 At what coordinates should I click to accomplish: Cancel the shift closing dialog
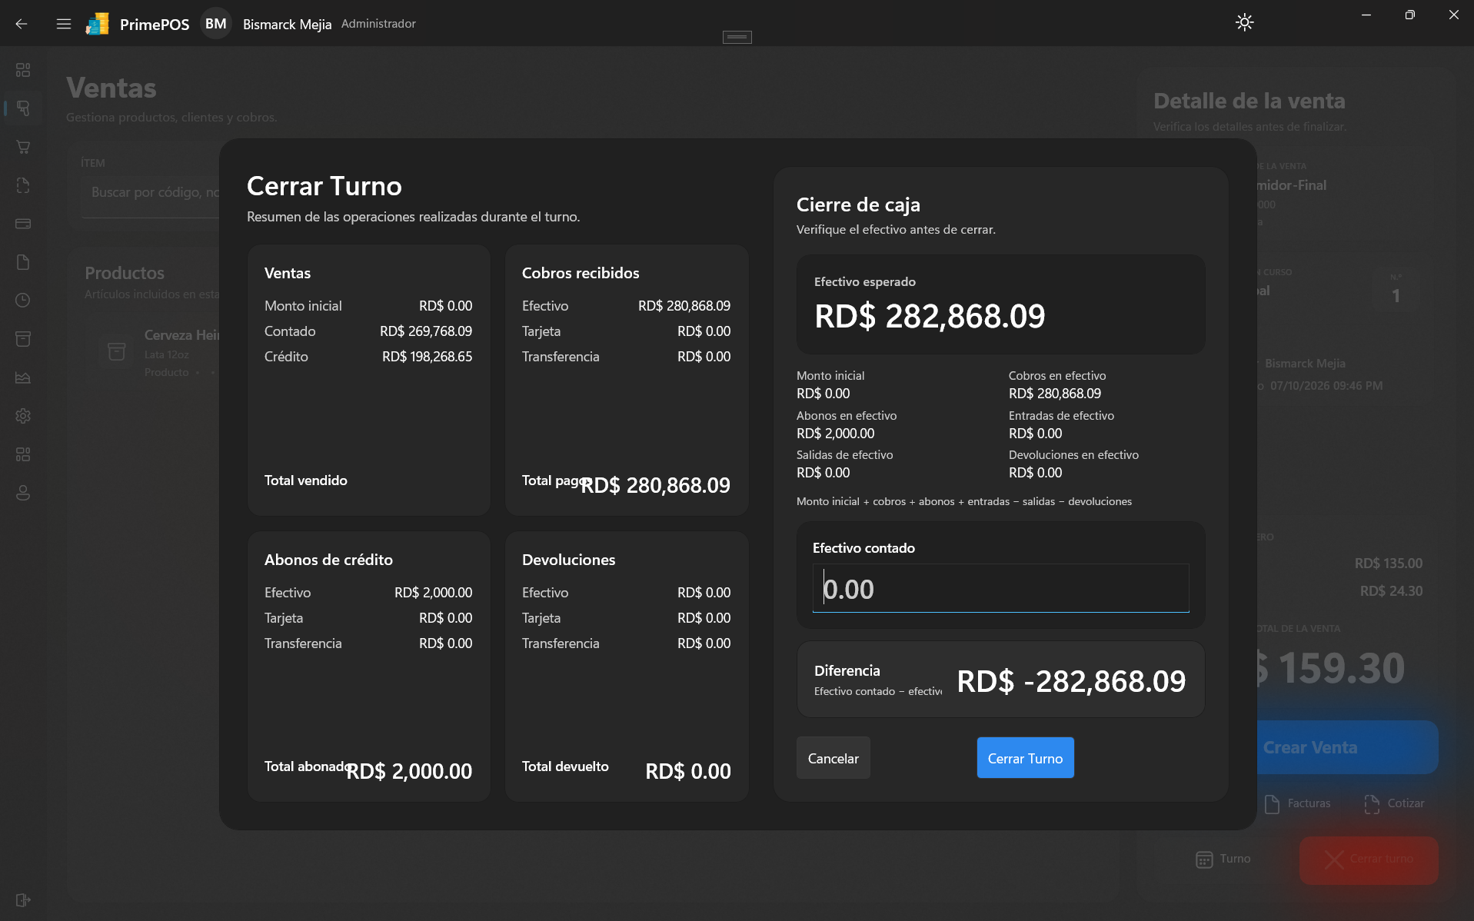click(x=833, y=758)
